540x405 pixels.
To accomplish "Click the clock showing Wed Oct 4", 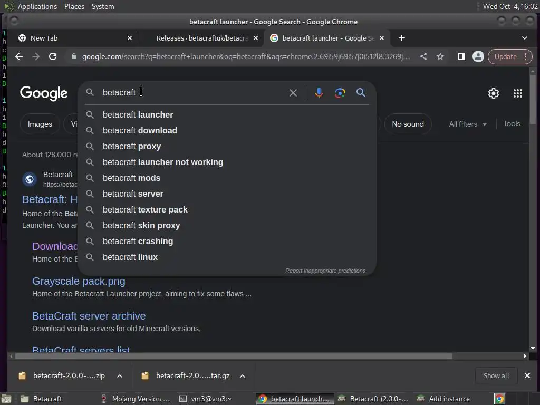I will coord(510,6).
